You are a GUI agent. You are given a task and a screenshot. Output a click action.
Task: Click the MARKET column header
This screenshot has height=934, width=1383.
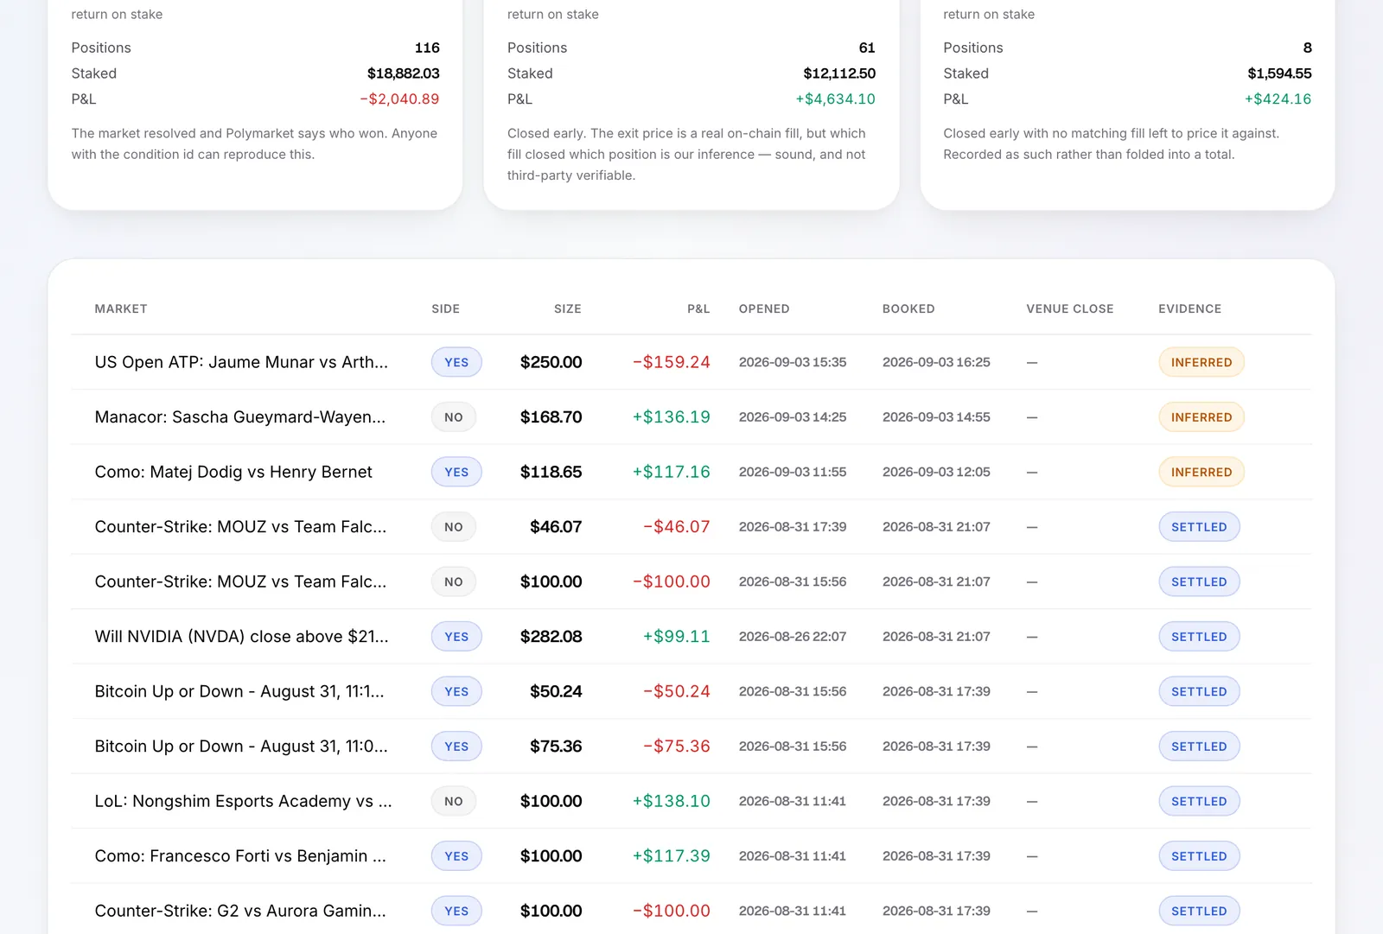point(121,308)
